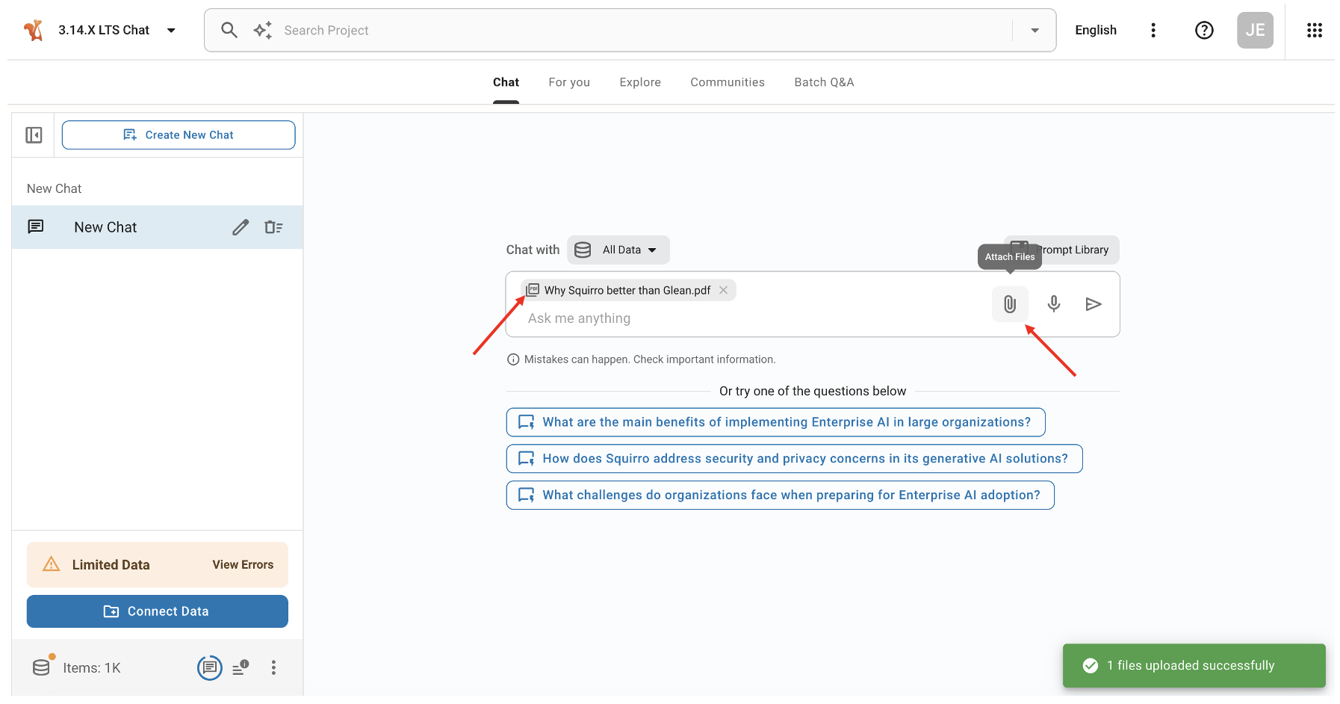Ask about Enterprise AI adoption challenges
Viewport: 1340px width, 704px height.
coord(780,495)
